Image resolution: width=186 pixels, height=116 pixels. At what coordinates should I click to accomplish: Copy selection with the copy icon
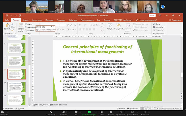(12, 27)
